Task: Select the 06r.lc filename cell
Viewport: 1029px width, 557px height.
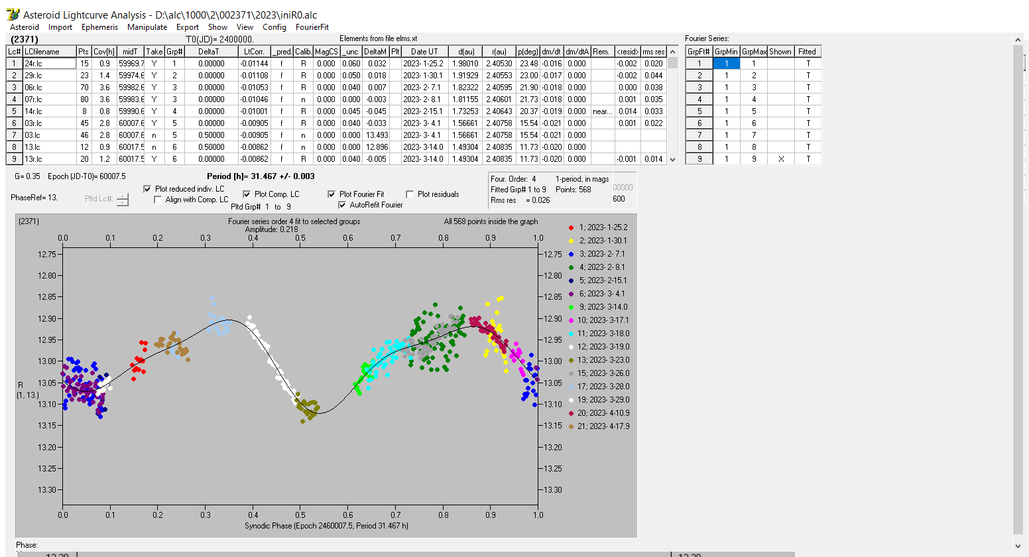Action: point(49,88)
